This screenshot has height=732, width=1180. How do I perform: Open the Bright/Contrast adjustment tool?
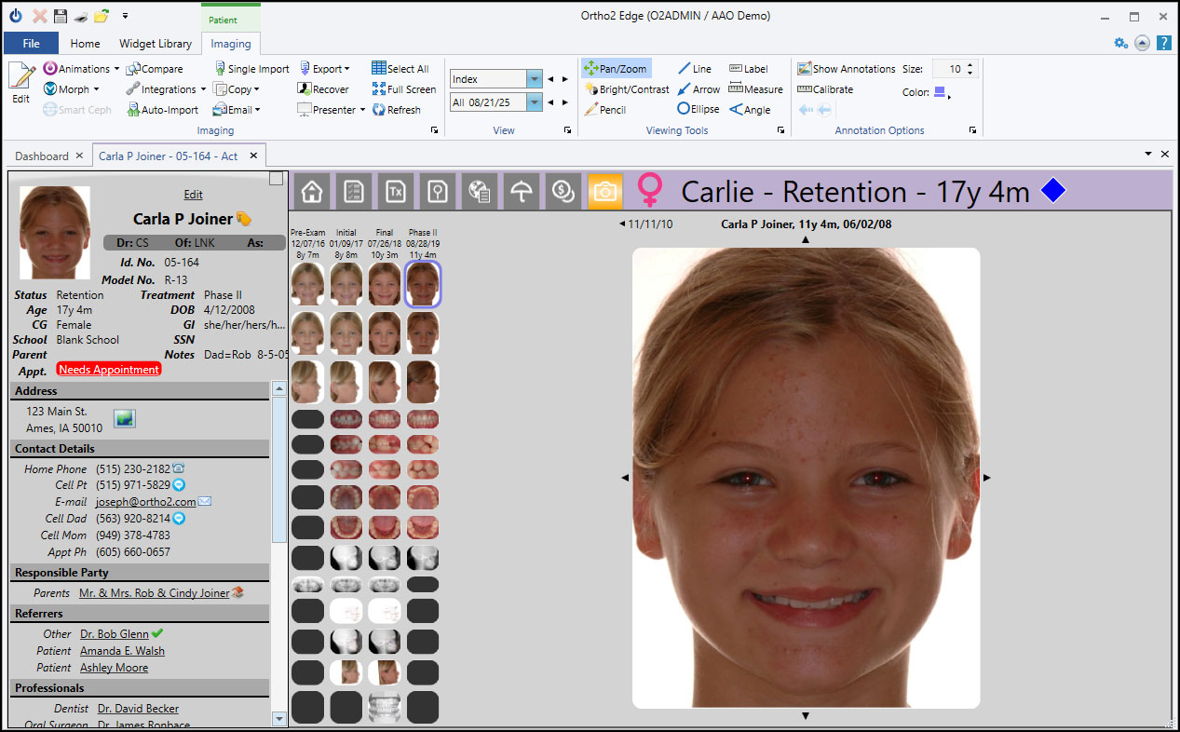point(627,89)
